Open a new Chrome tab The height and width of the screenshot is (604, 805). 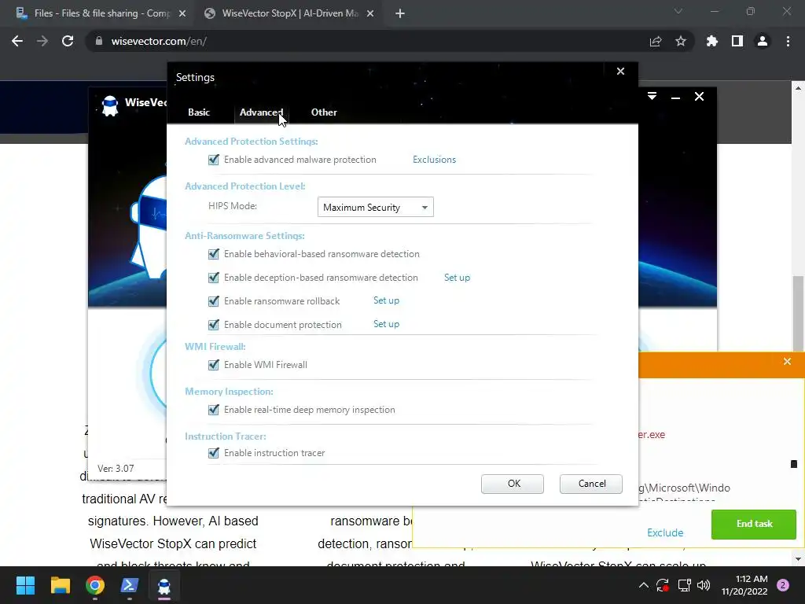point(400,14)
